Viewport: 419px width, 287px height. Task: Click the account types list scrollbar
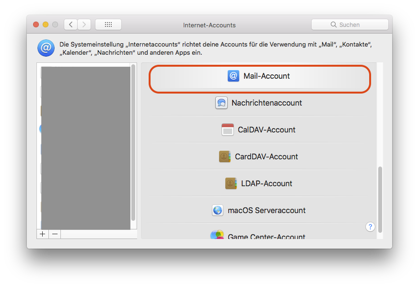[x=380, y=199]
